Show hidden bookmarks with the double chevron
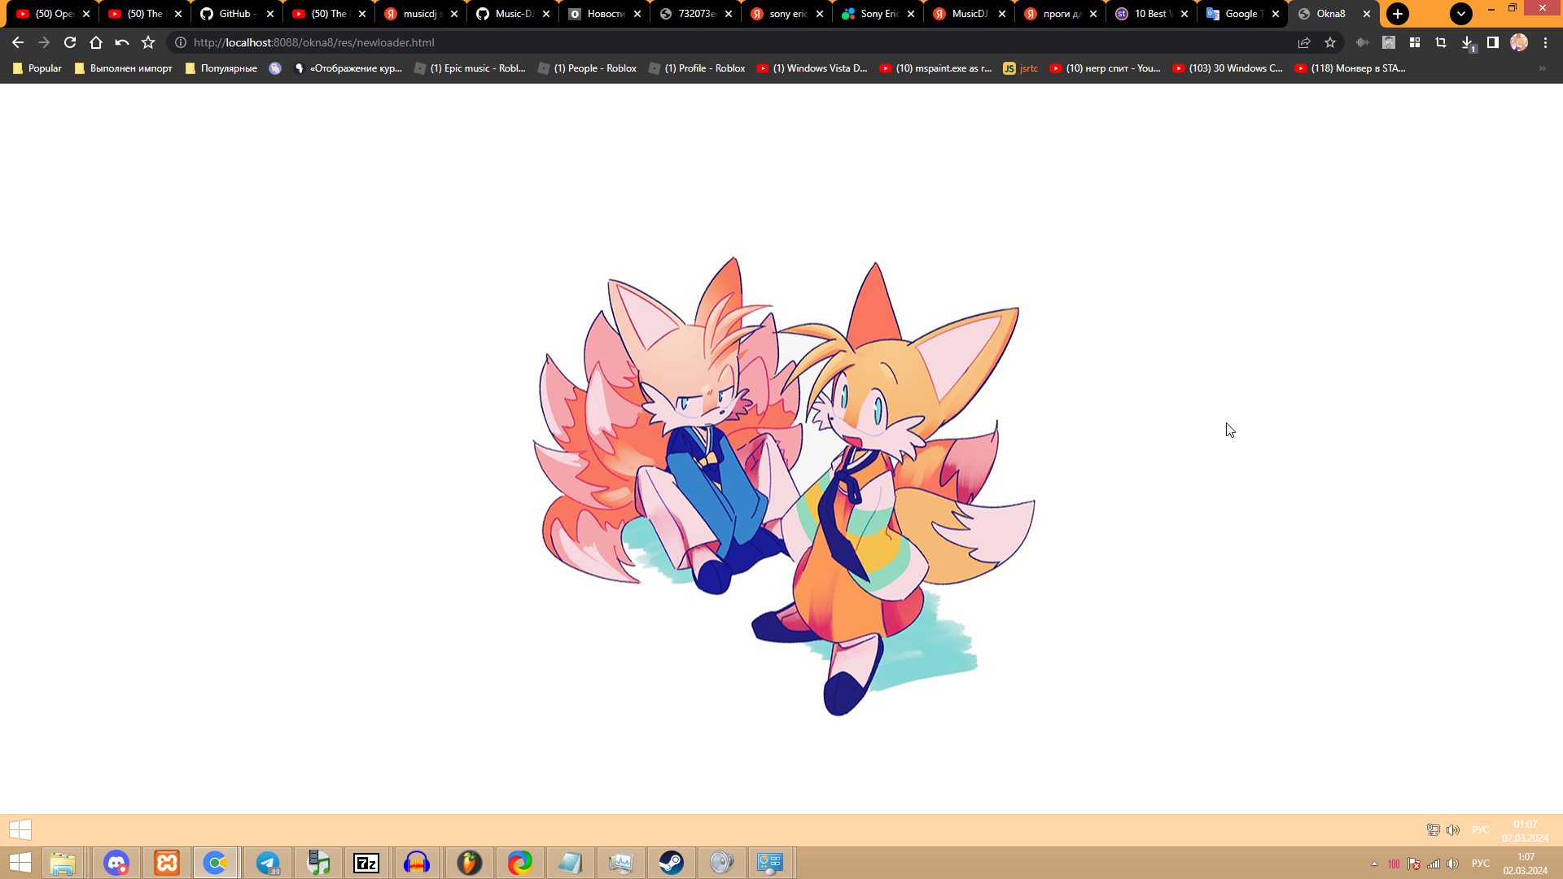 click(x=1543, y=68)
